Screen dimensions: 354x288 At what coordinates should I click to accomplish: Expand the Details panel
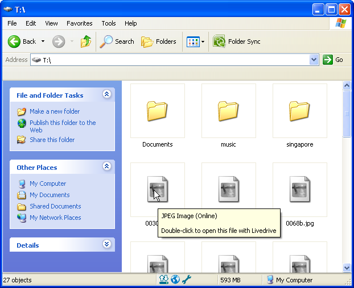click(x=106, y=244)
